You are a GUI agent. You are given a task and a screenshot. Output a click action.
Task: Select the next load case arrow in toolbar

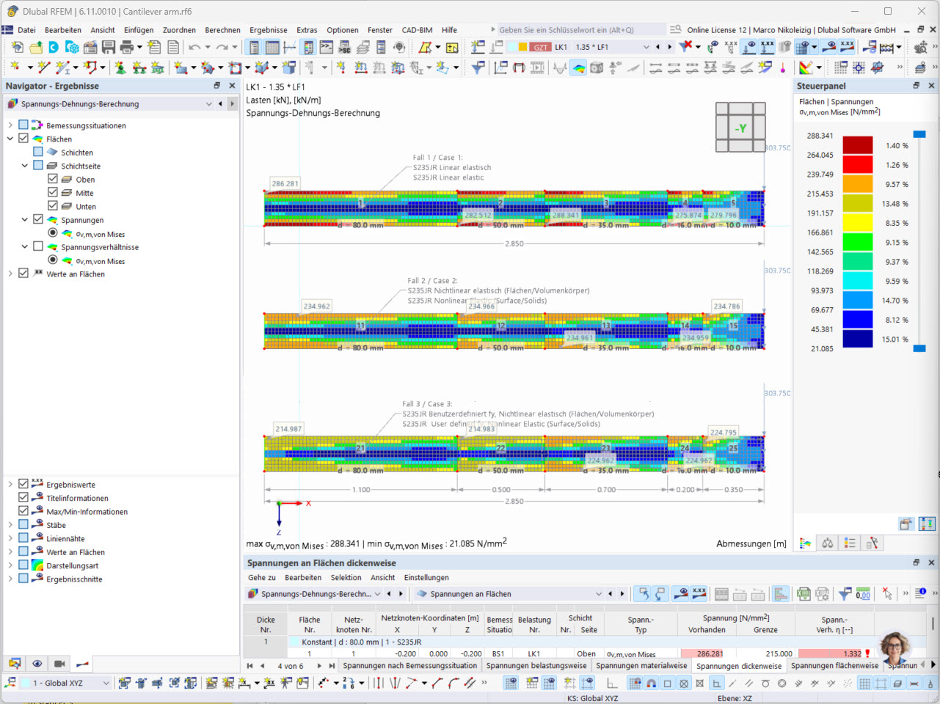670,47
